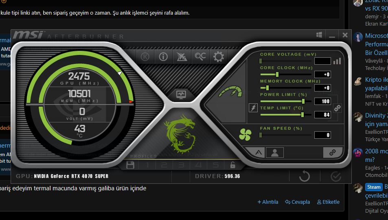This screenshot has width=388, height=220.
Task: Adjust the Core Clock slider handle
Action: (277, 74)
